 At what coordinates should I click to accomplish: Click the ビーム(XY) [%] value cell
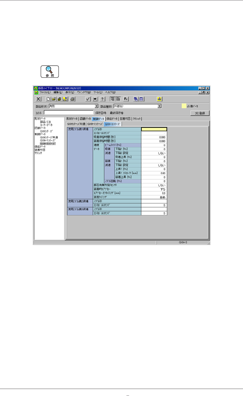[154, 145]
